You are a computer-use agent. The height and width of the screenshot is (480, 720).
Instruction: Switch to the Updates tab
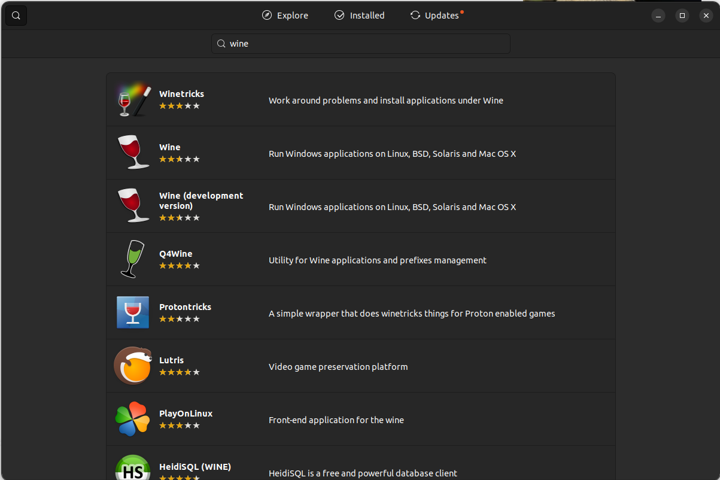(436, 16)
